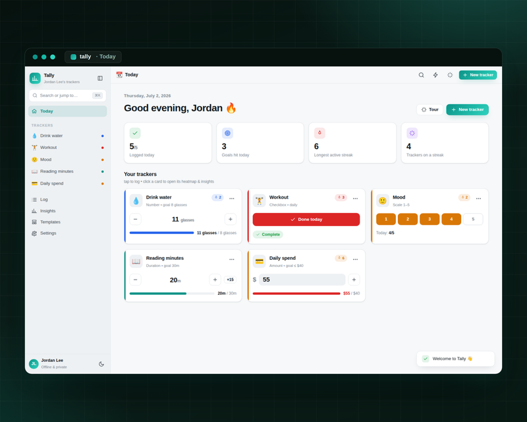This screenshot has width=527, height=422.
Task: Open options menu on Drink water card
Action: tap(232, 198)
